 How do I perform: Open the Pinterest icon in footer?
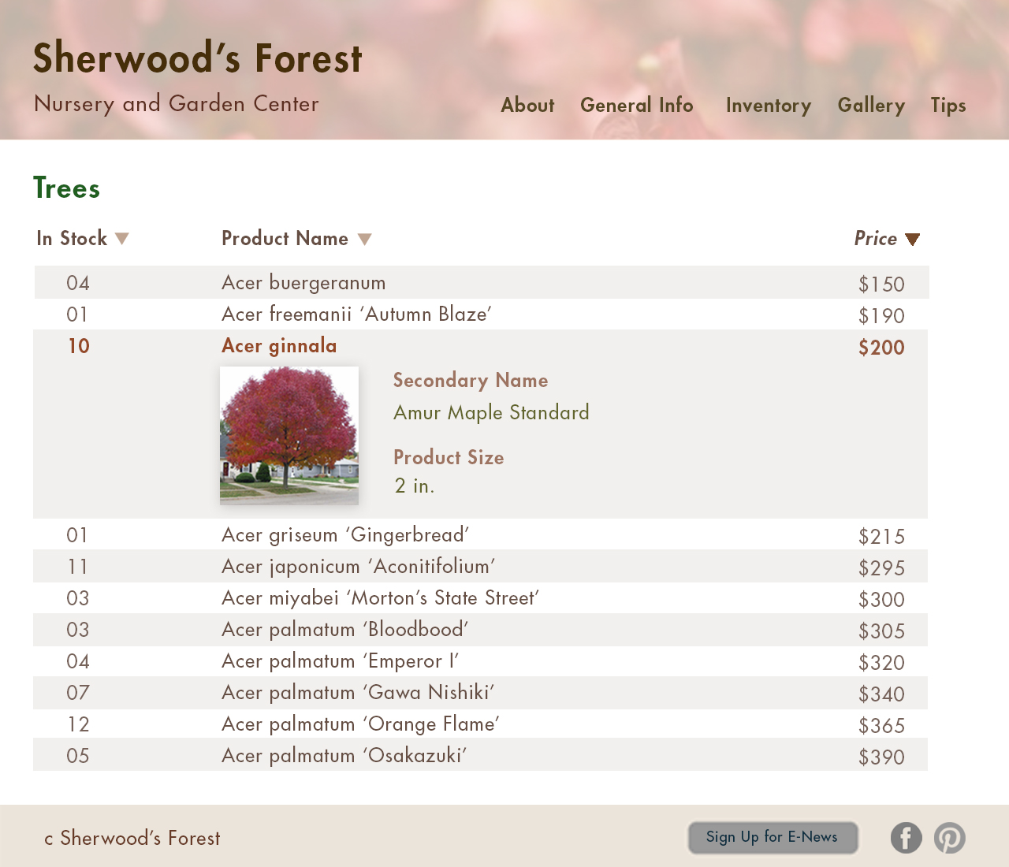[x=949, y=838]
